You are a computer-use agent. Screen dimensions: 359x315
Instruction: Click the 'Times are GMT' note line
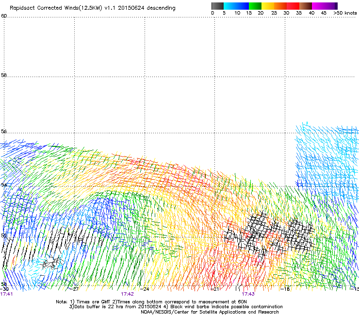(151, 302)
